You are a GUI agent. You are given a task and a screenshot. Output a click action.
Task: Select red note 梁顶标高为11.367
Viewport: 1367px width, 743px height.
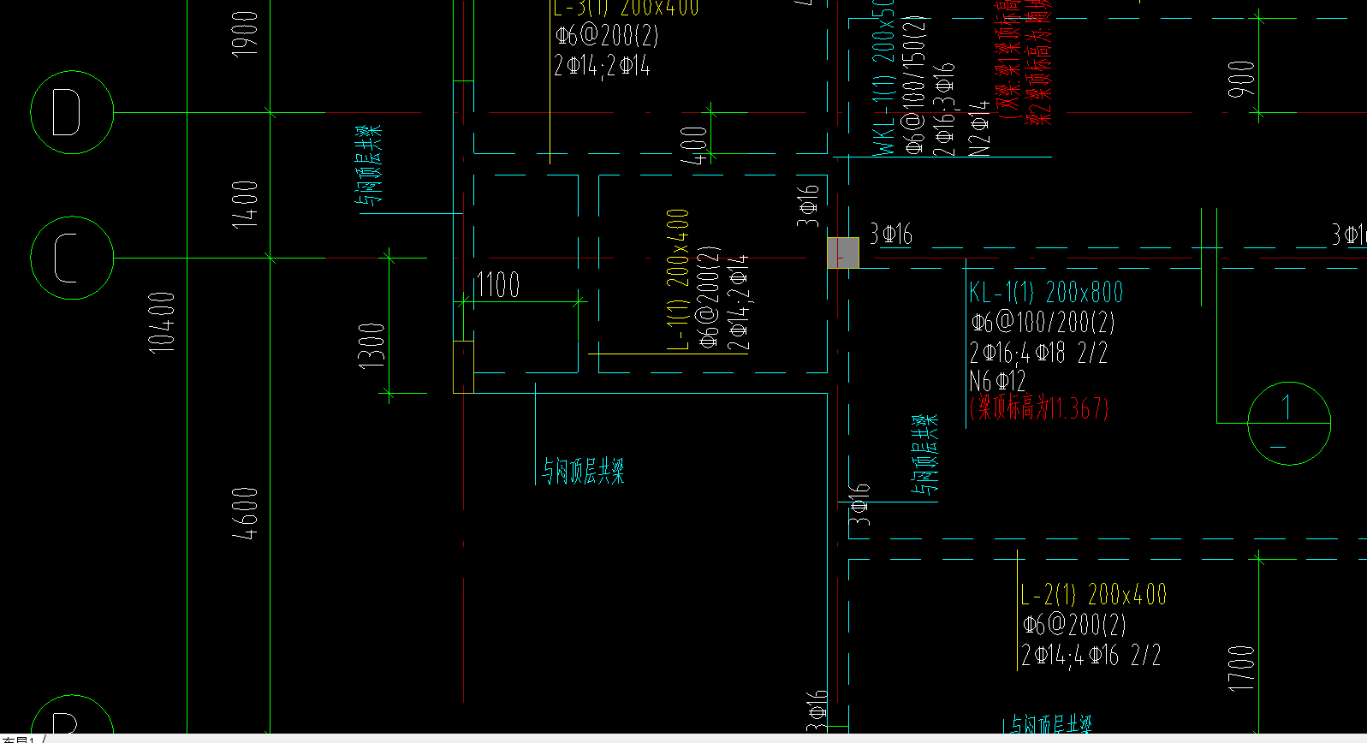point(1039,407)
